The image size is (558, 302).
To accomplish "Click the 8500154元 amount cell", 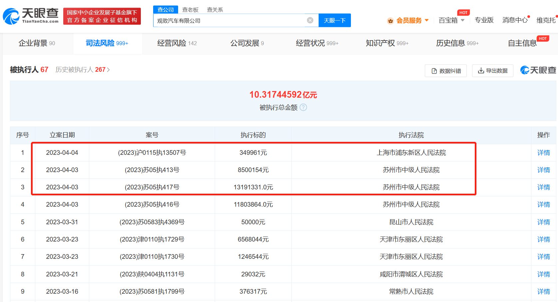I will click(253, 170).
